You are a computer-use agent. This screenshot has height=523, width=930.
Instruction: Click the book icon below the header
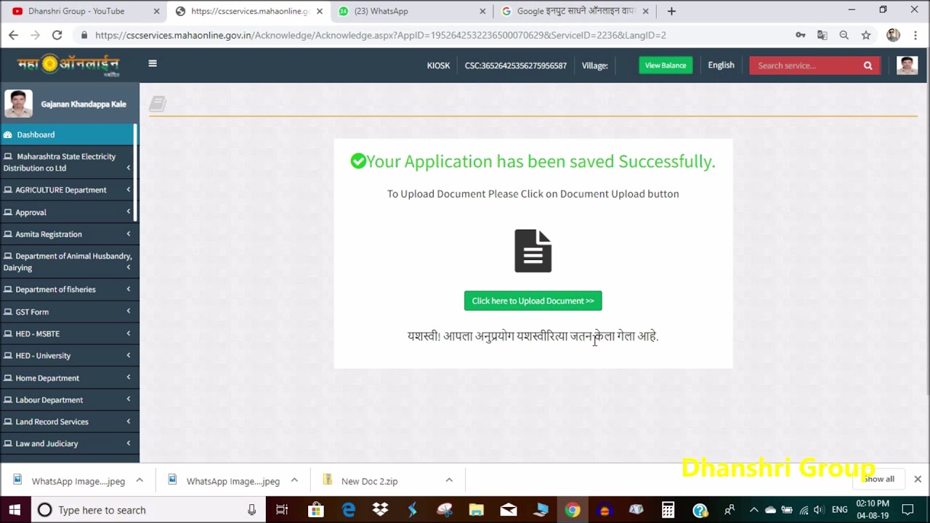tap(158, 104)
